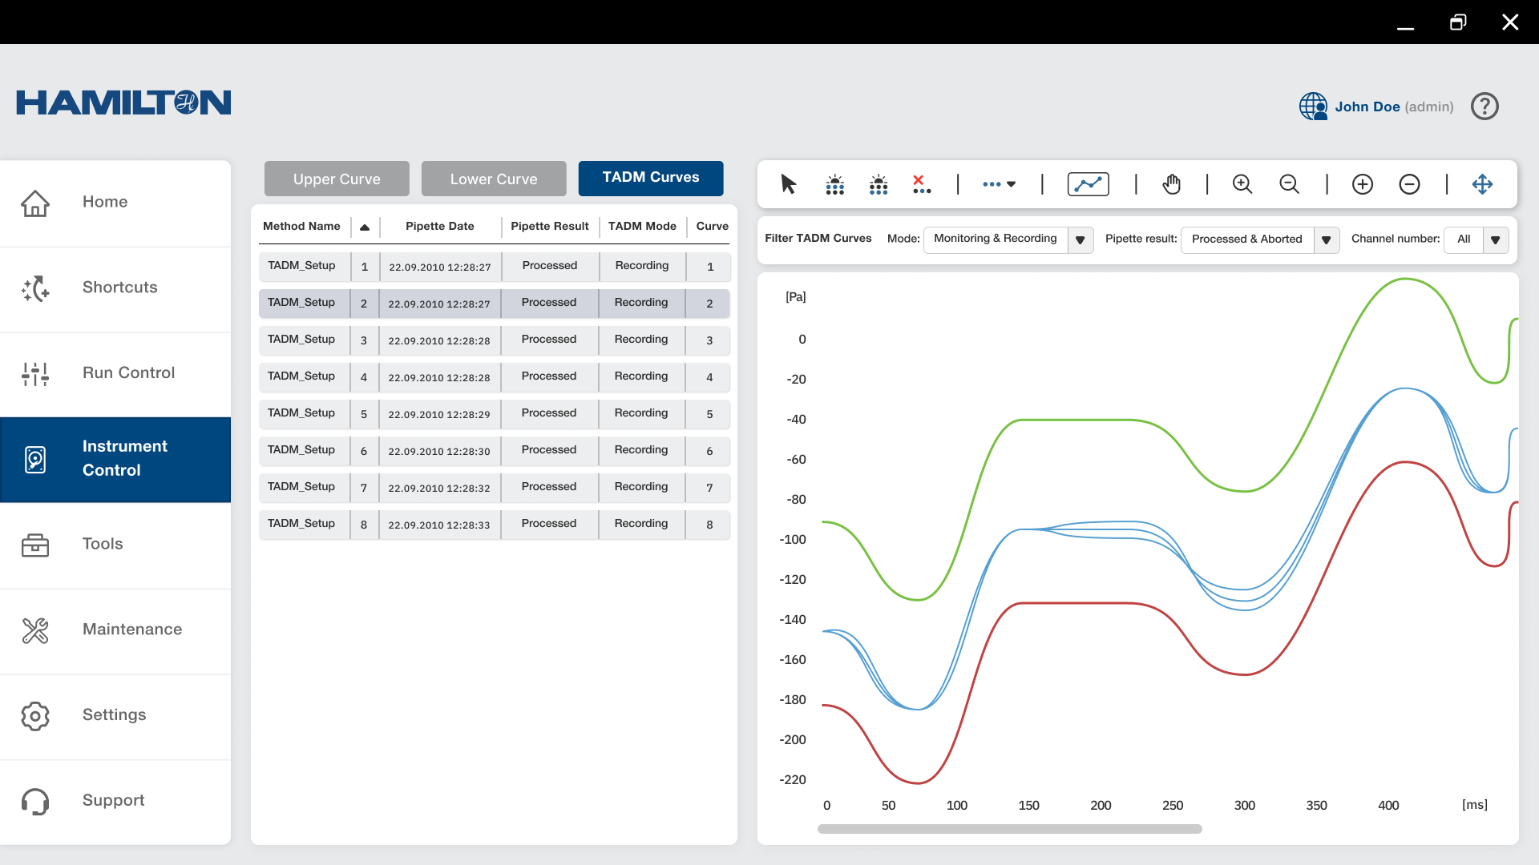Click the Maintenance wrench icon
Viewport: 1539px width, 865px height.
click(x=35, y=630)
